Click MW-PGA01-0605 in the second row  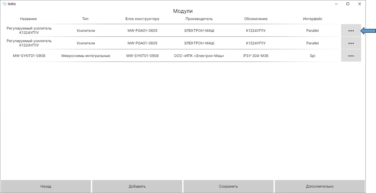tap(142, 43)
